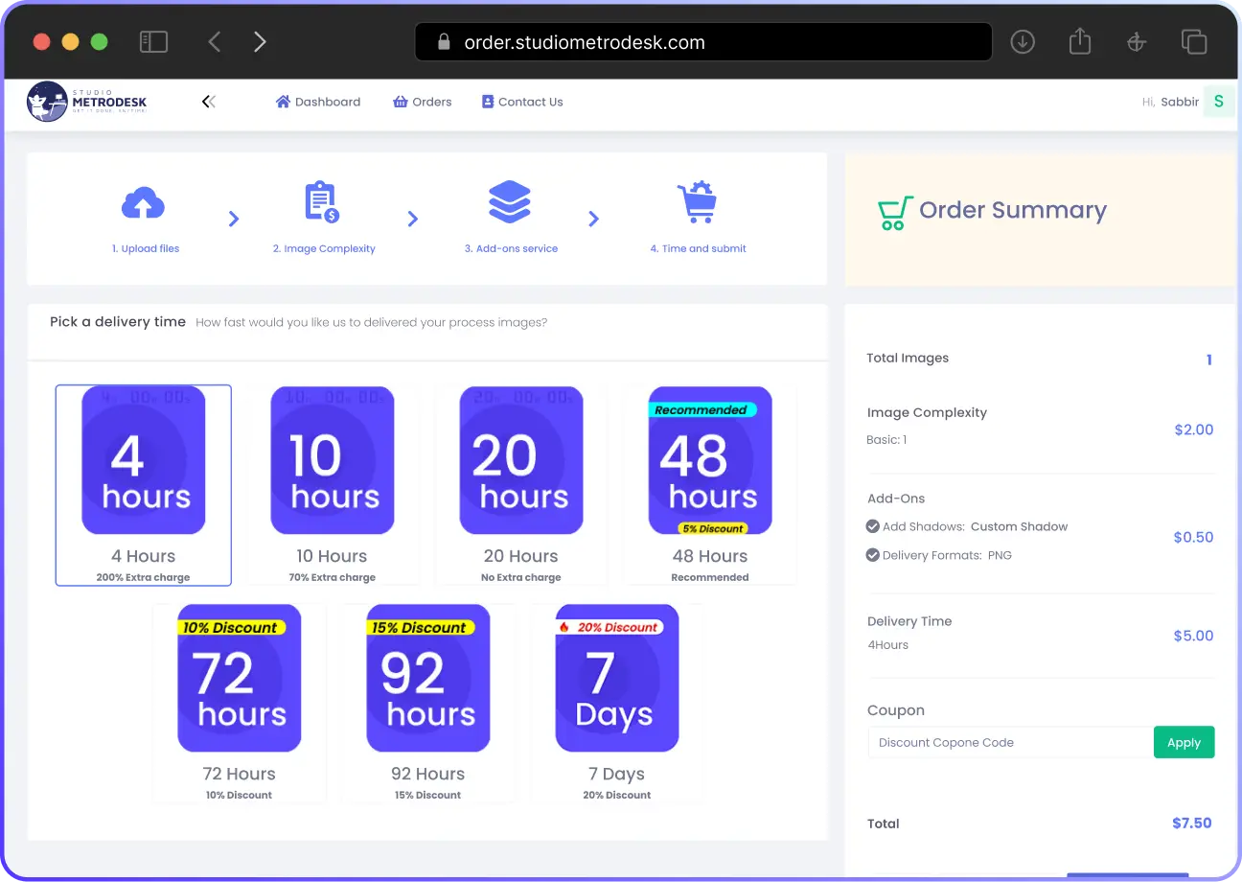1242x882 pixels.
Task: Open the browser tab overview icon
Action: (x=1193, y=42)
